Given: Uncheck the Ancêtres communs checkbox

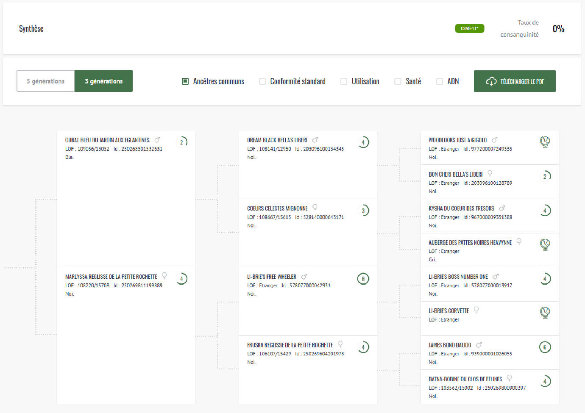Looking at the screenshot, I should [x=185, y=81].
